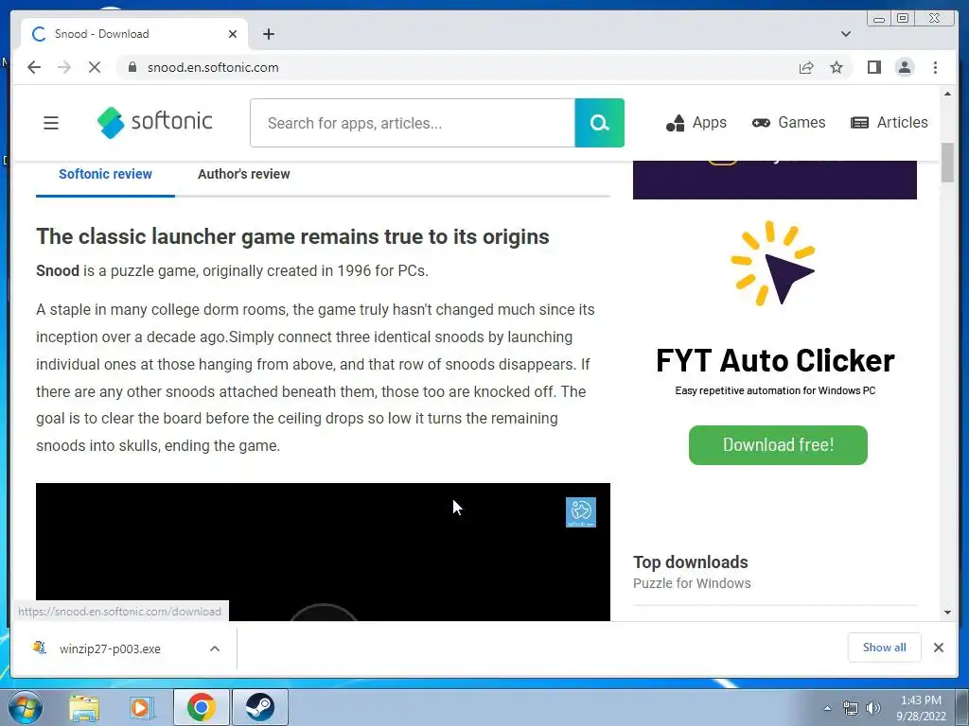Open the Windows Start menu
Screen dimensions: 969x726
[24, 707]
